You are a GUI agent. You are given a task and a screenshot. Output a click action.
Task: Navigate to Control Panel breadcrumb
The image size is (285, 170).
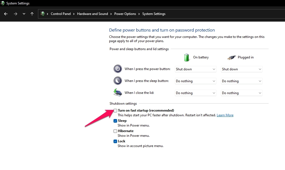point(61,14)
